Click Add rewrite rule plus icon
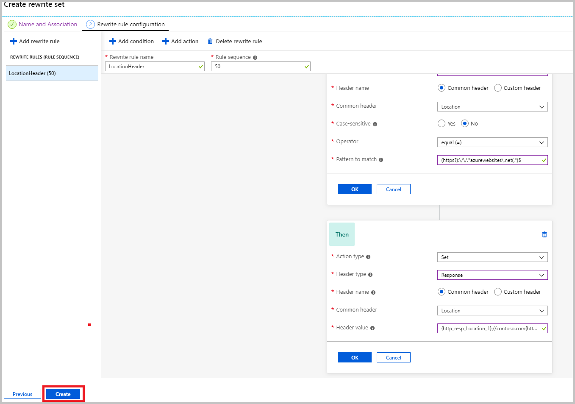This screenshot has width=575, height=404. tap(14, 41)
